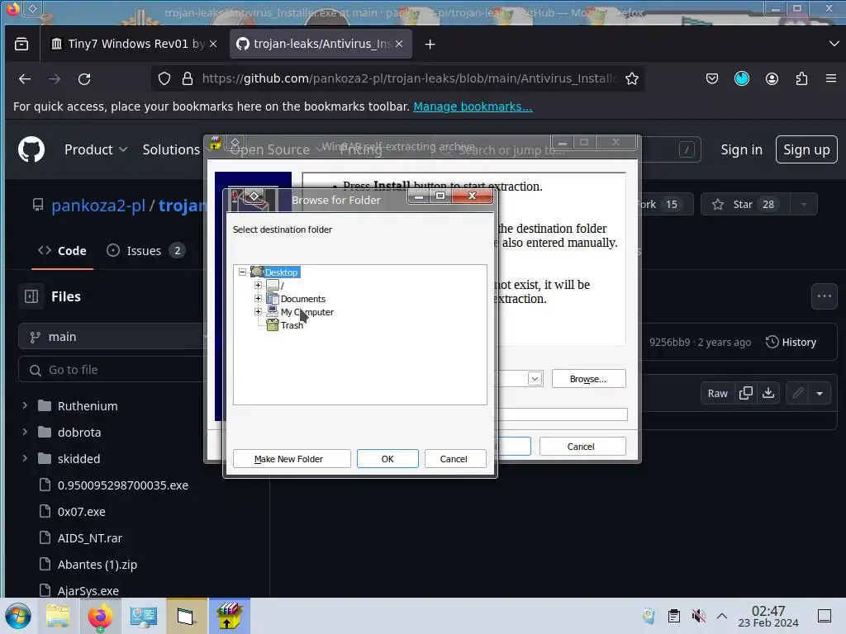Viewport: 846px width, 634px height.
Task: Open the Issues repository tab
Action: pos(145,251)
